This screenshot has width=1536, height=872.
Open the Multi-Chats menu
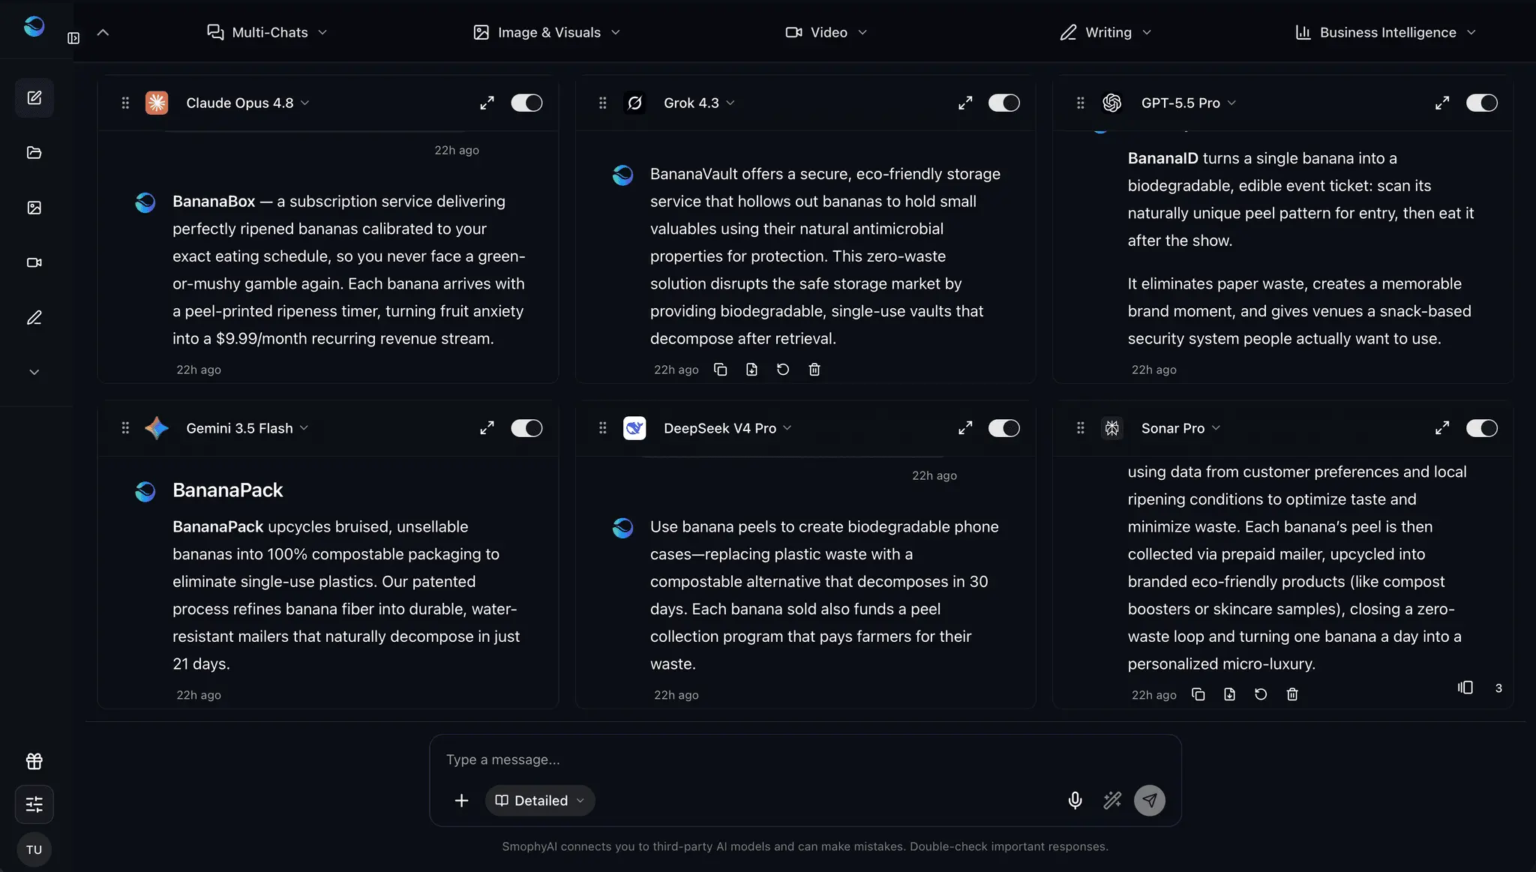(267, 32)
